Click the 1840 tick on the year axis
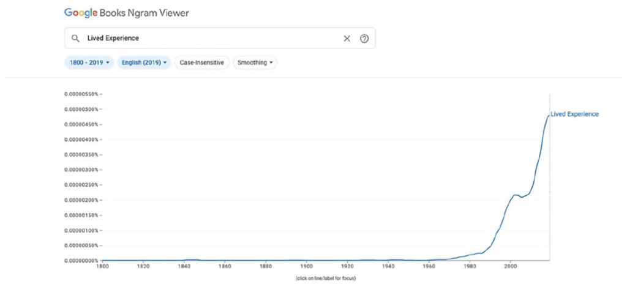627x284 pixels. [184, 265]
